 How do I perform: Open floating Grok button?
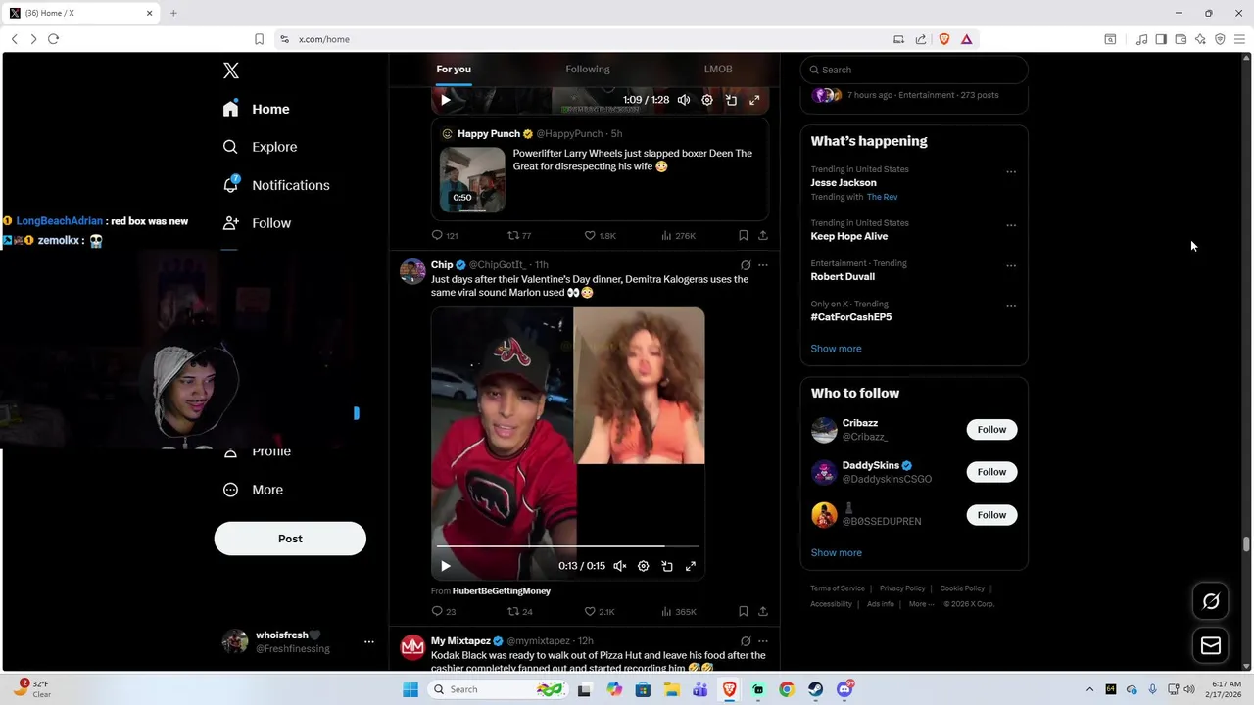1211,602
